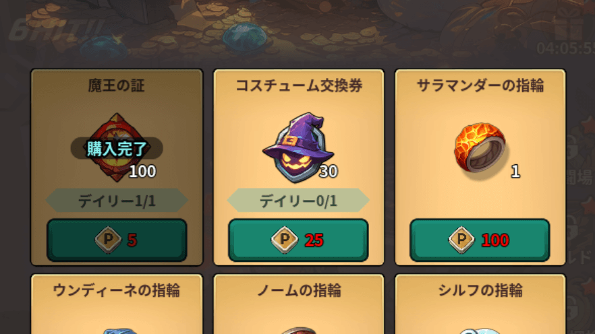Select the purple witch hat costume ticket icon
This screenshot has width=595, height=334.
click(298, 147)
